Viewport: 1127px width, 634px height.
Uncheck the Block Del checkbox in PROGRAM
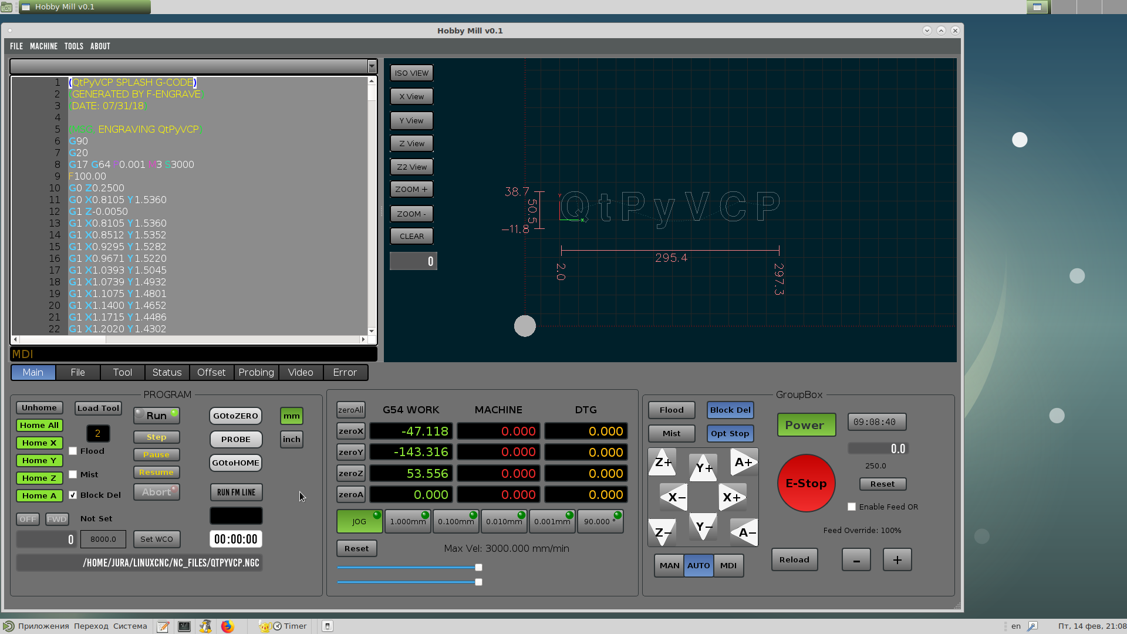pyautogui.click(x=73, y=495)
